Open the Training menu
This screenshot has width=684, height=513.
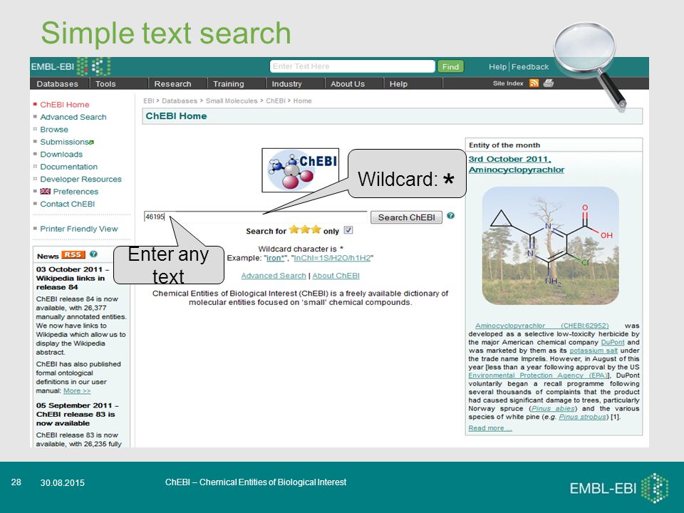coord(229,84)
